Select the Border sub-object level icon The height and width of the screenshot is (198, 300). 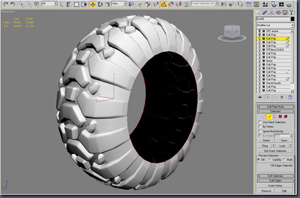pyautogui.click(x=275, y=116)
